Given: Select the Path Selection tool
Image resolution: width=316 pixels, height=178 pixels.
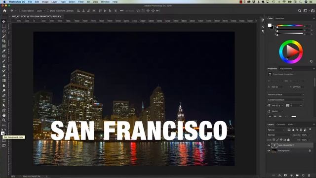Looking at the screenshot, I should point(4,105).
